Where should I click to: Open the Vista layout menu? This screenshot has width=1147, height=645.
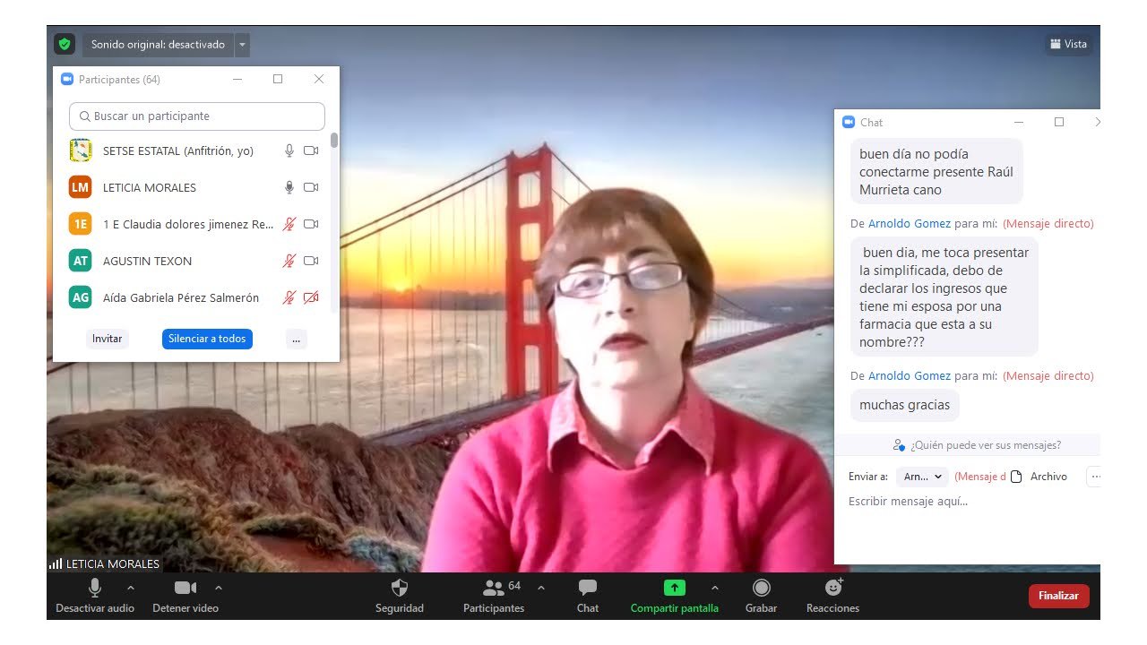pyautogui.click(x=1067, y=44)
